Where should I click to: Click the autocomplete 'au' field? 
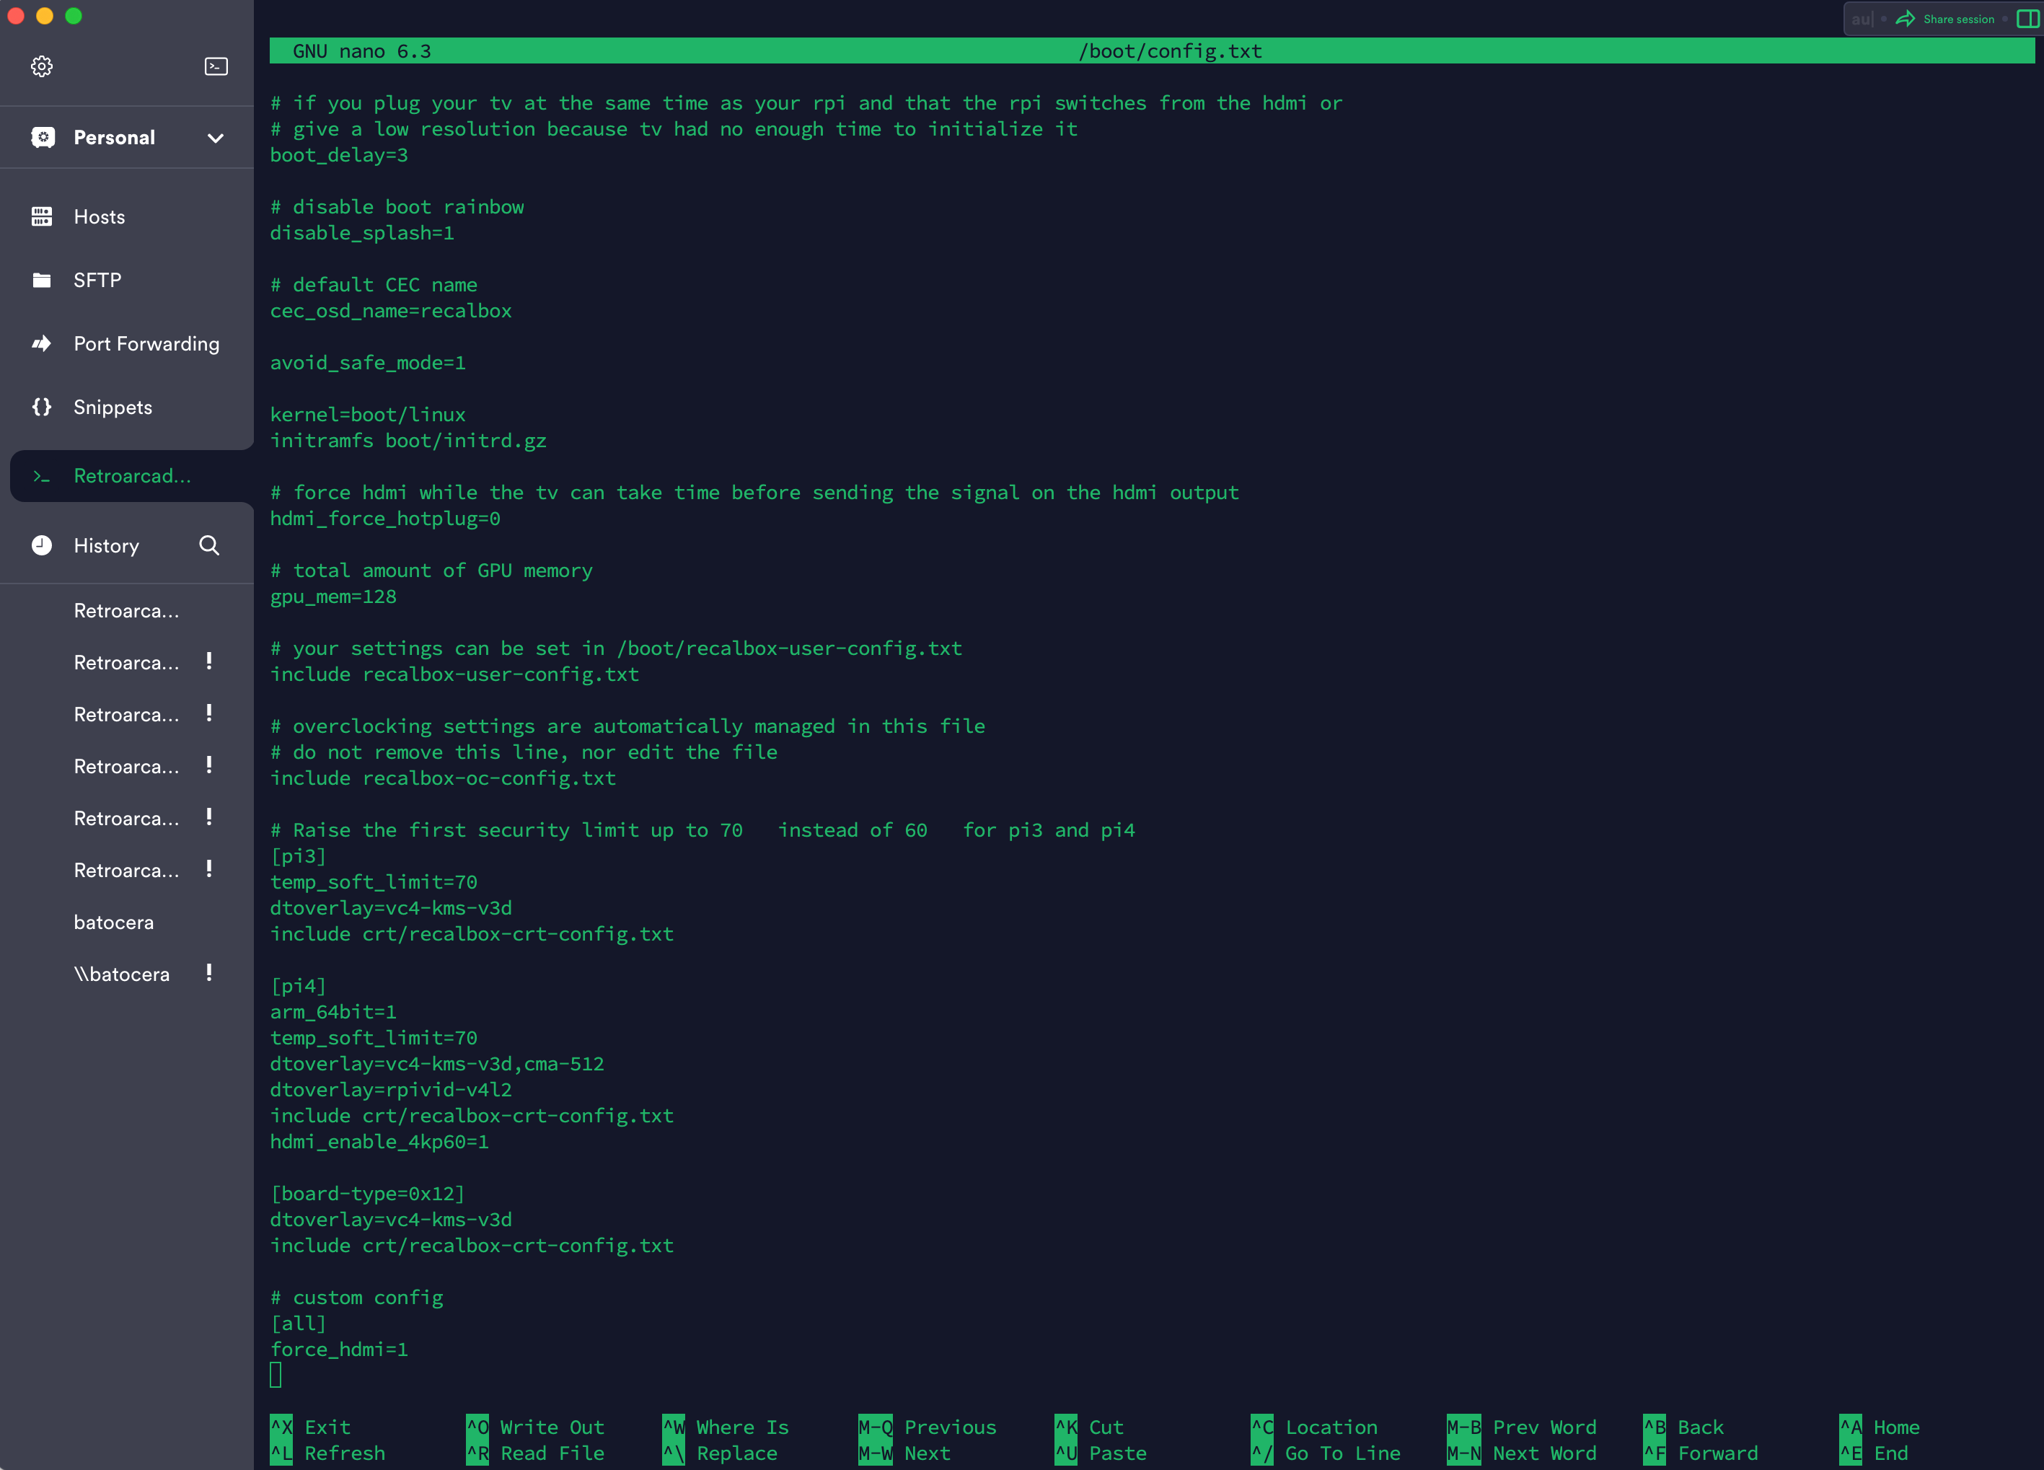click(1862, 19)
